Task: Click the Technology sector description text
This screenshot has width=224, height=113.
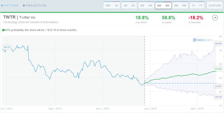Action: click(31, 22)
